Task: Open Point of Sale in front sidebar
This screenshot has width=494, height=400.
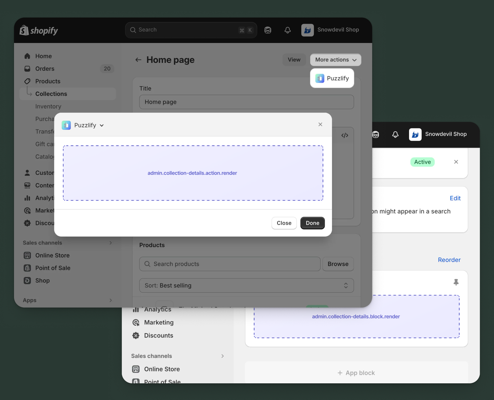Action: [53, 268]
